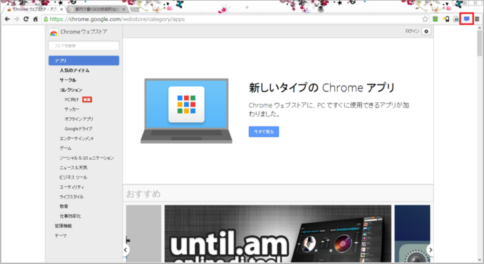This screenshot has width=484, height=264.
Task: Click the 新しいタイプの Chrome アプリ heading
Action: (322, 88)
